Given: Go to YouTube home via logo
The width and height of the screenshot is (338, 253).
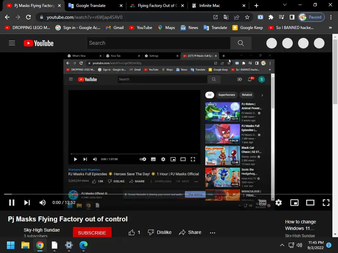Looking at the screenshot, I should click(39, 43).
